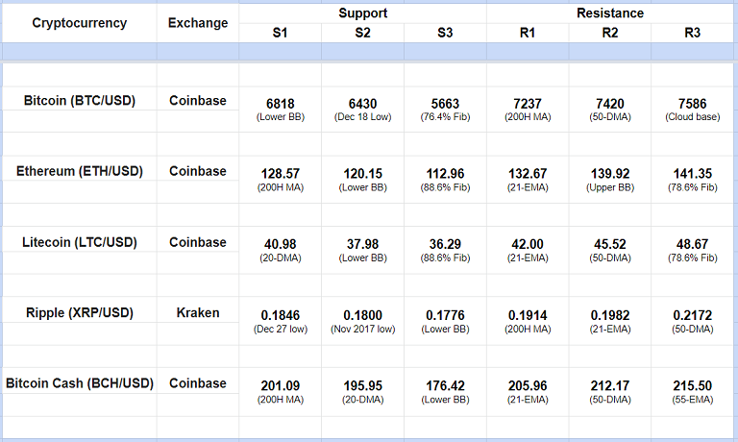Select Ripple S1 value 0.1846
The height and width of the screenshot is (442, 738).
pos(280,315)
